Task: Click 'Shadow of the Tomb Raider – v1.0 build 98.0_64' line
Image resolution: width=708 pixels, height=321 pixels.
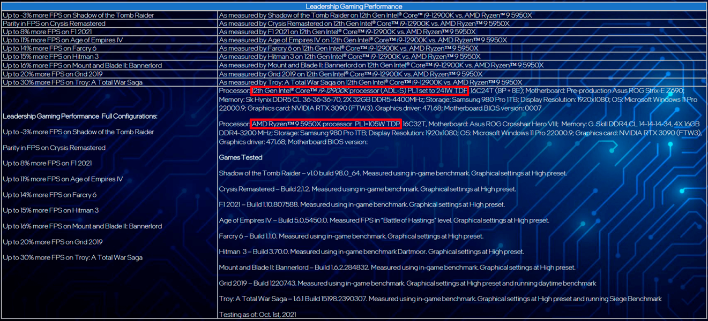Action: (x=393, y=173)
